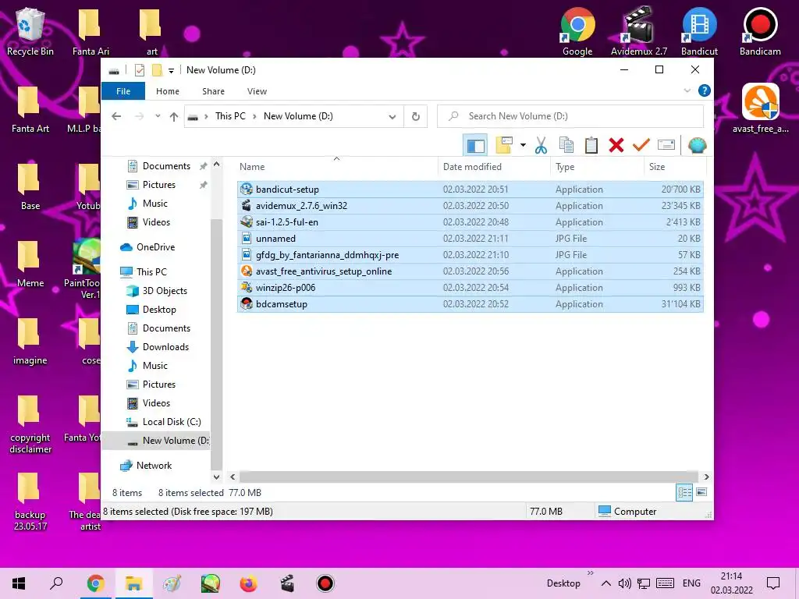Select gfdg_by_fantarianna_ddmhqxj-pre file
Image resolution: width=799 pixels, height=599 pixels.
pos(470,255)
